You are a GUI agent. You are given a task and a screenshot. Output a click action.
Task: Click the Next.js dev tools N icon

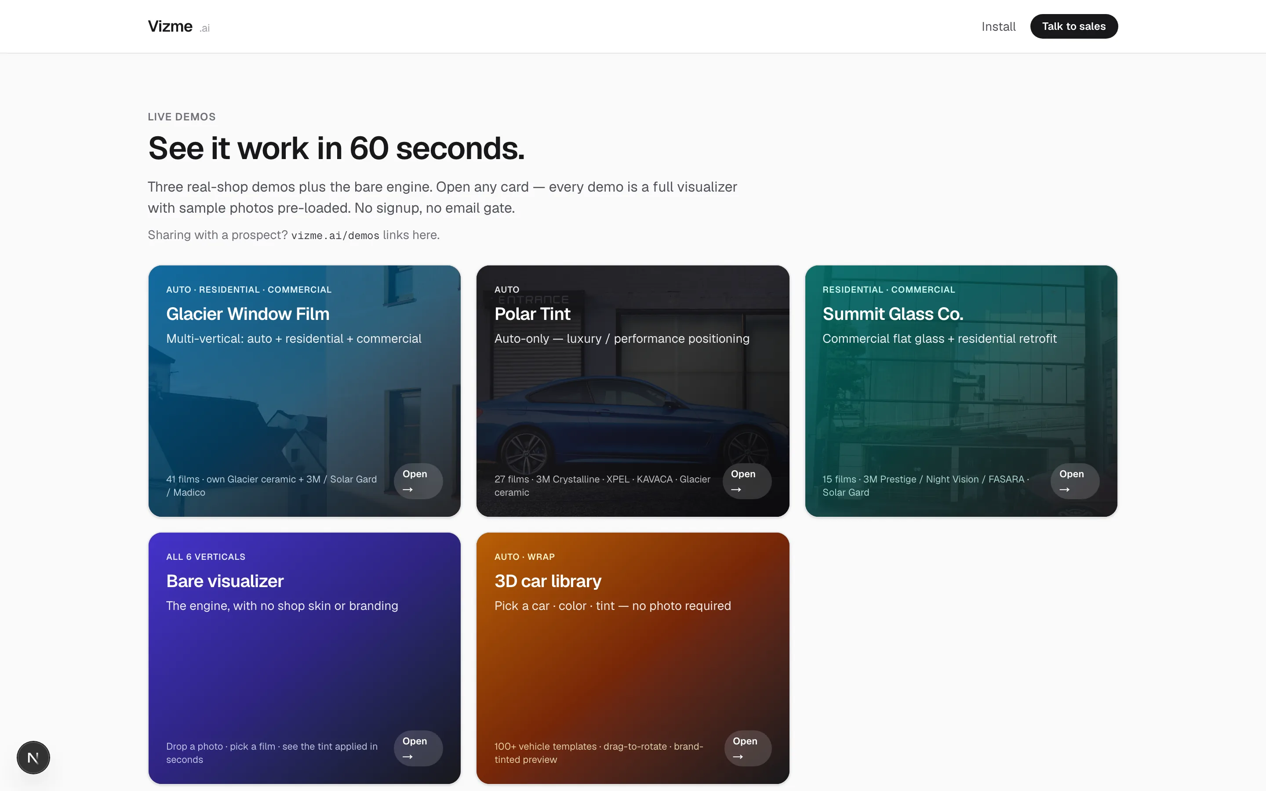[x=33, y=757]
